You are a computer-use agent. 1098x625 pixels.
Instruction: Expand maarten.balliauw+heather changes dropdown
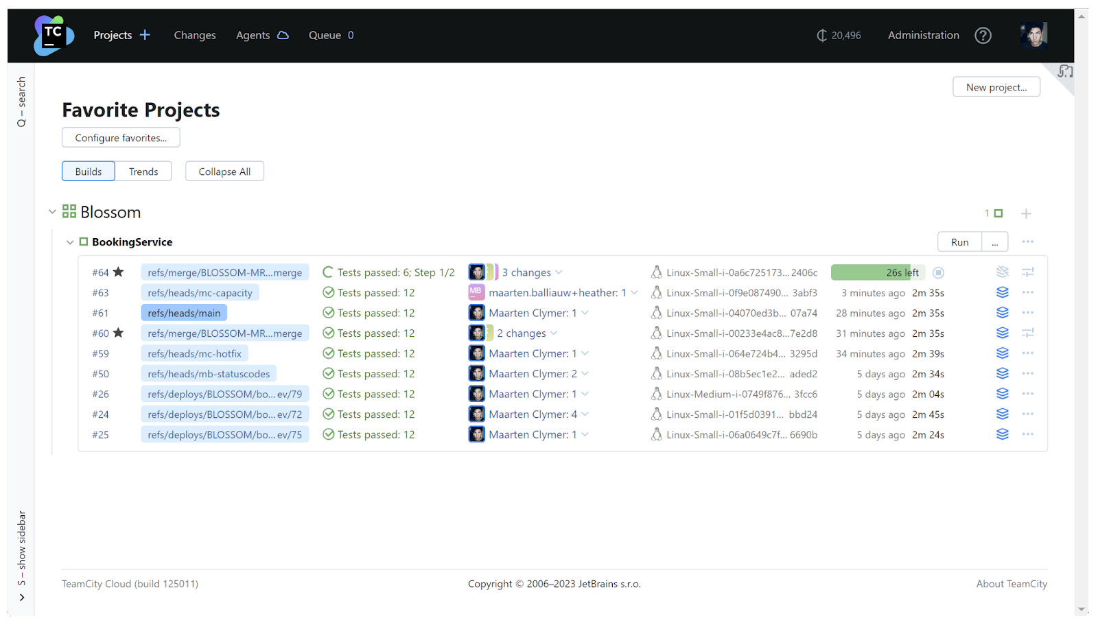click(634, 292)
